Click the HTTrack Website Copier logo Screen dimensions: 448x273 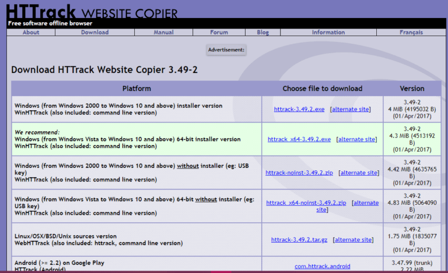(93, 11)
